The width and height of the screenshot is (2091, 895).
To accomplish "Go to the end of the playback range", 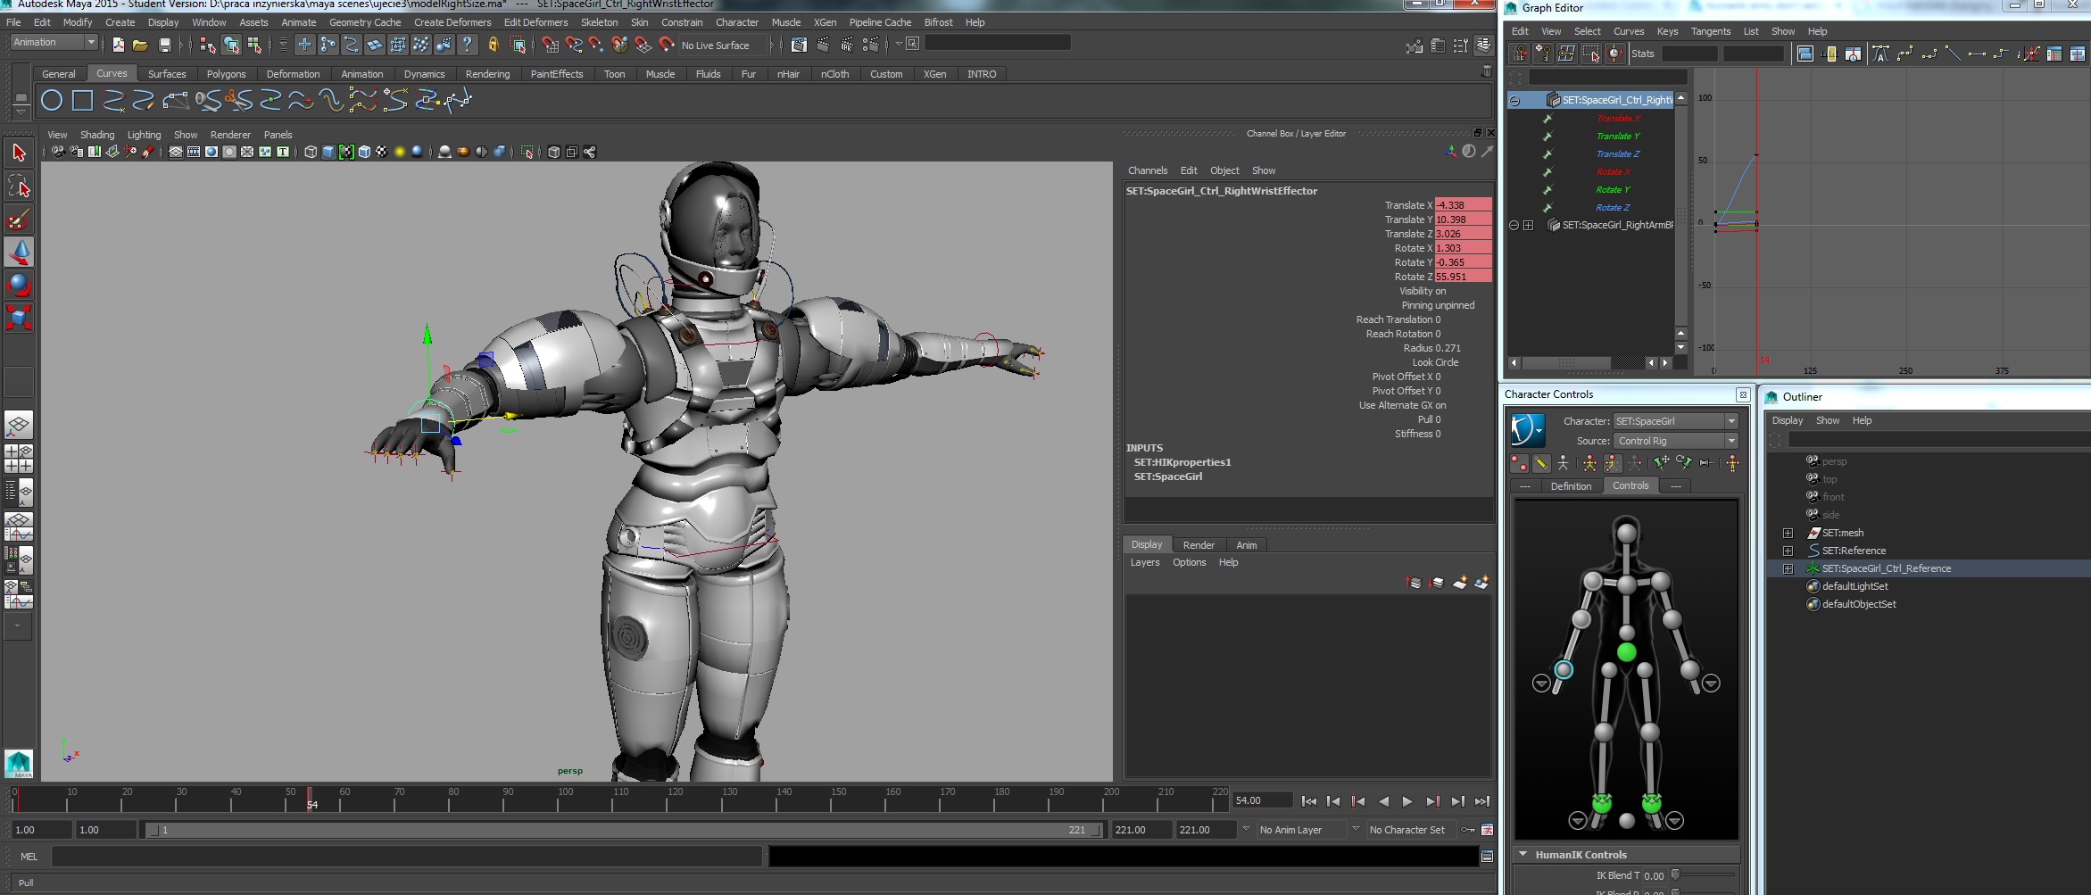I will (1481, 801).
